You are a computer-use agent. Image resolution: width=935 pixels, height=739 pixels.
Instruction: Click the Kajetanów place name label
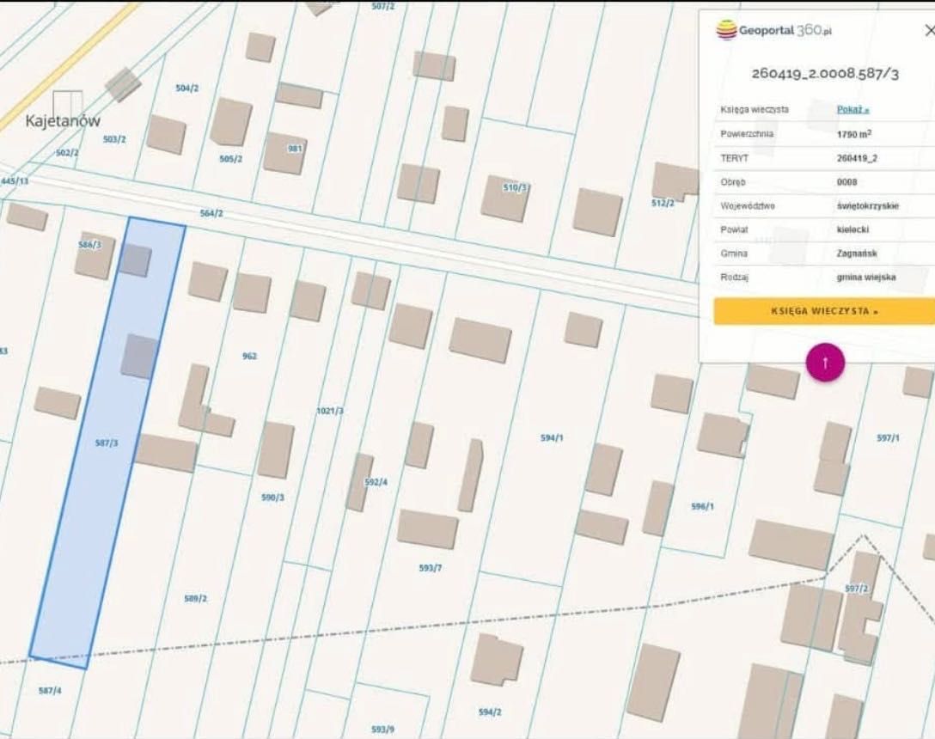click(x=63, y=121)
